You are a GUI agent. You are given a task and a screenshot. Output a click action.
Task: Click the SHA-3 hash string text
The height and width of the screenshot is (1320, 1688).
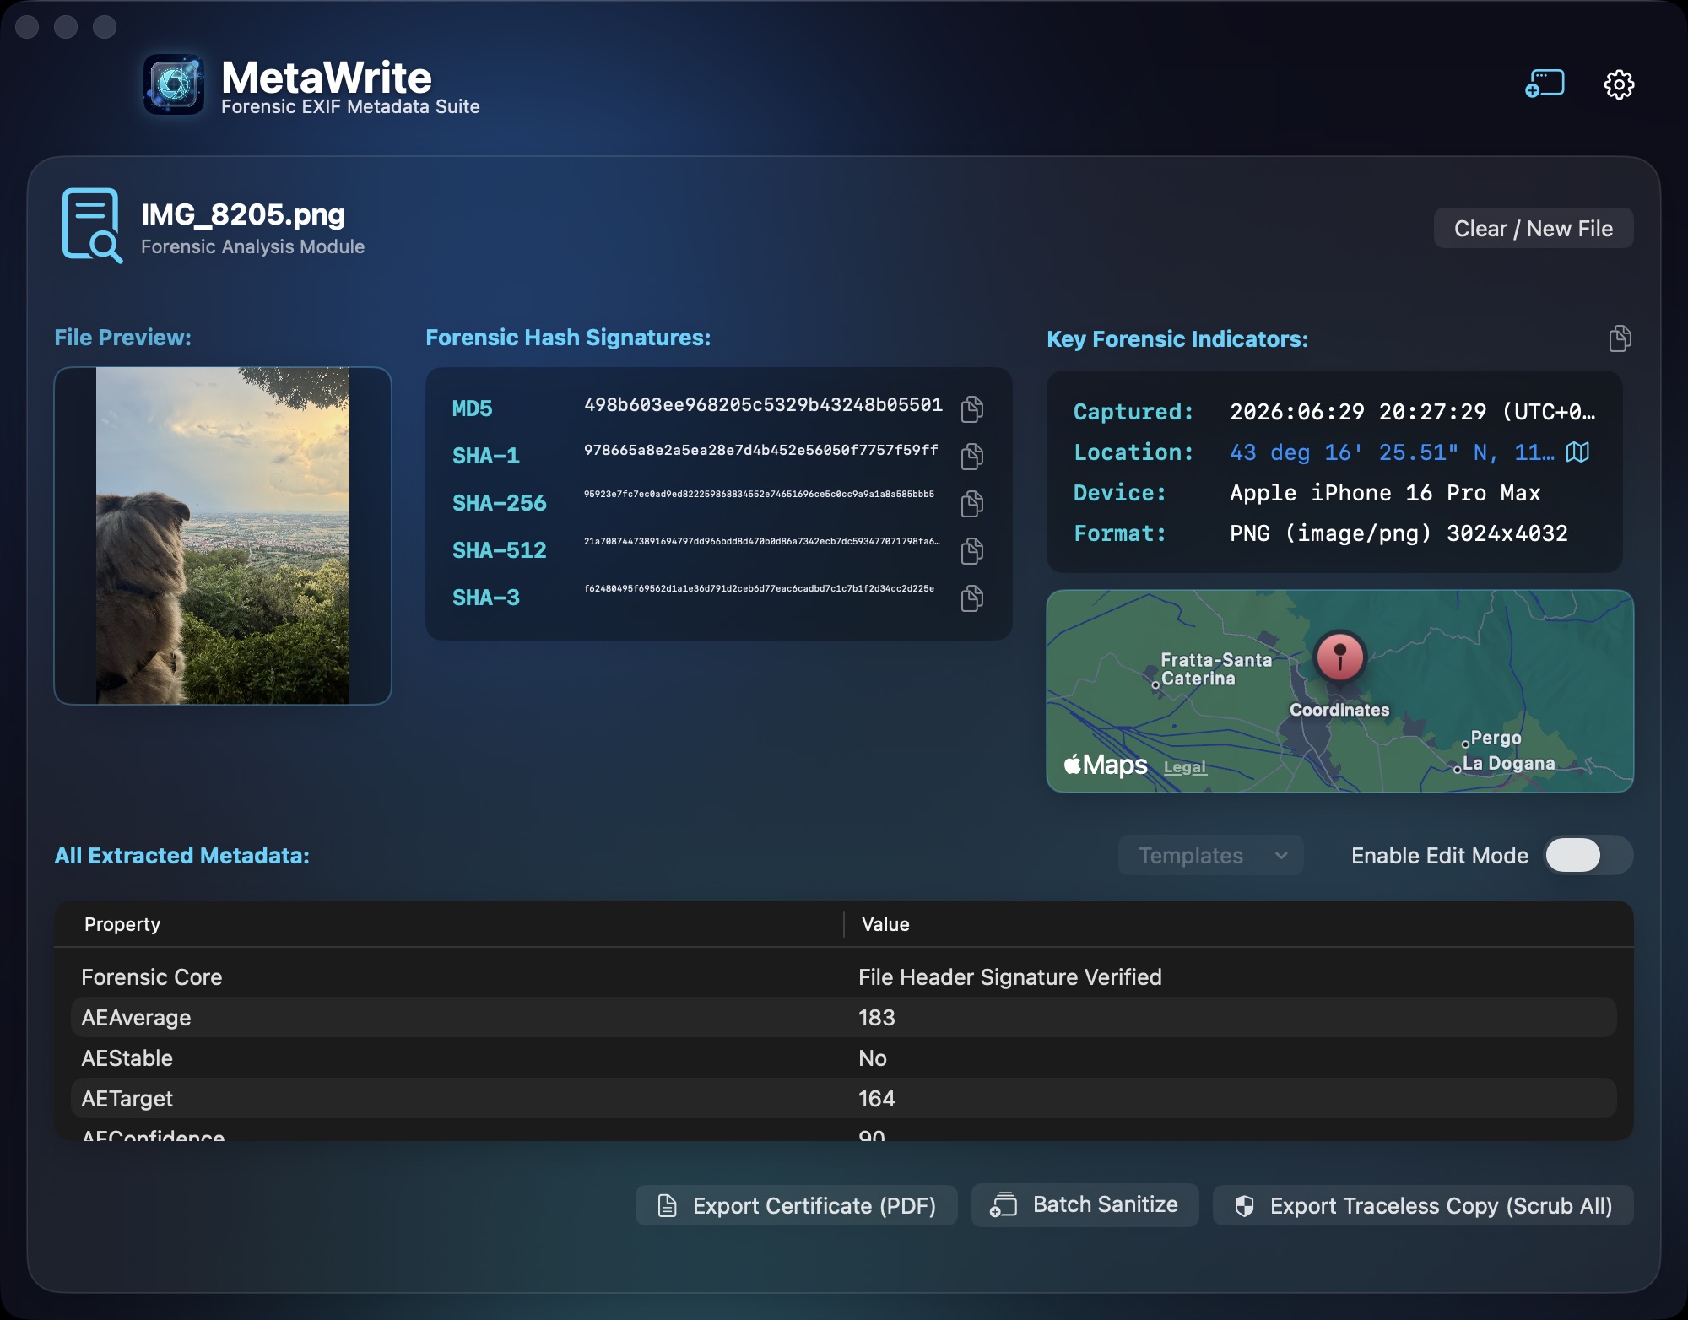tap(759, 588)
